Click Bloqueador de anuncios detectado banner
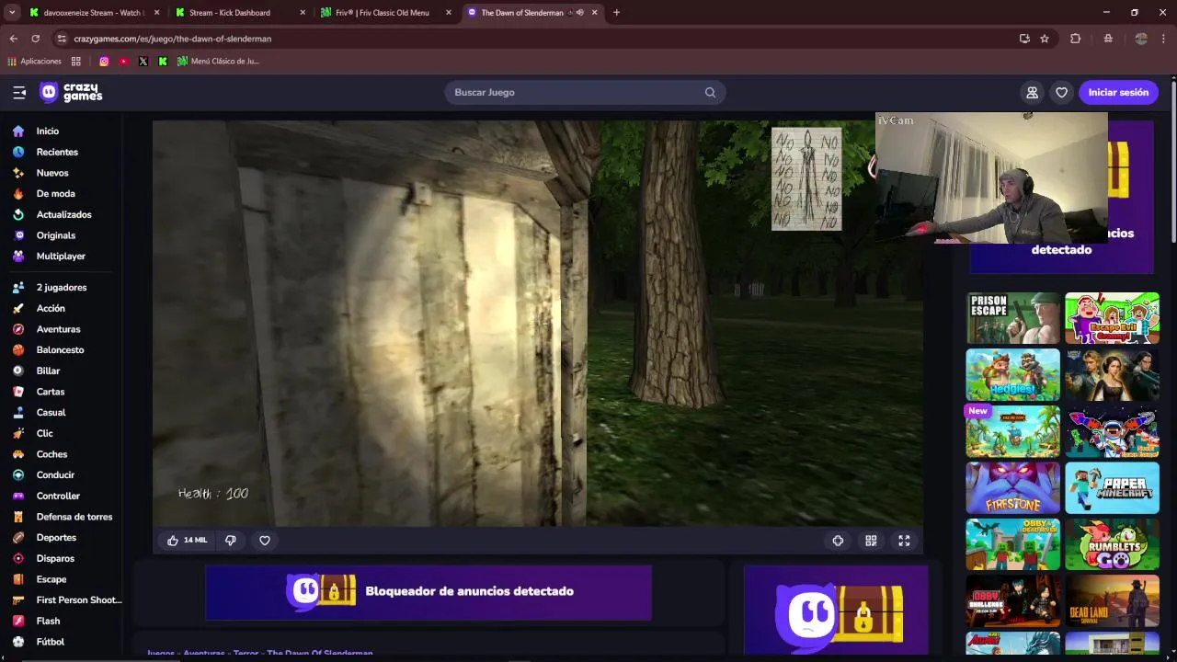The width and height of the screenshot is (1177, 662). click(429, 592)
